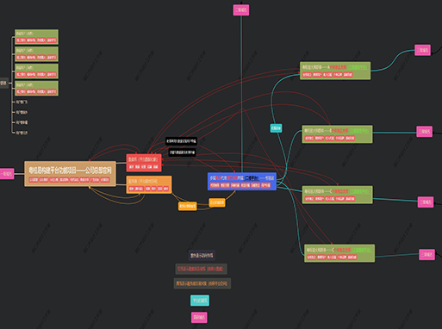Select the upper black label node above the red node
The width and height of the screenshot is (442, 329).
coord(181,141)
